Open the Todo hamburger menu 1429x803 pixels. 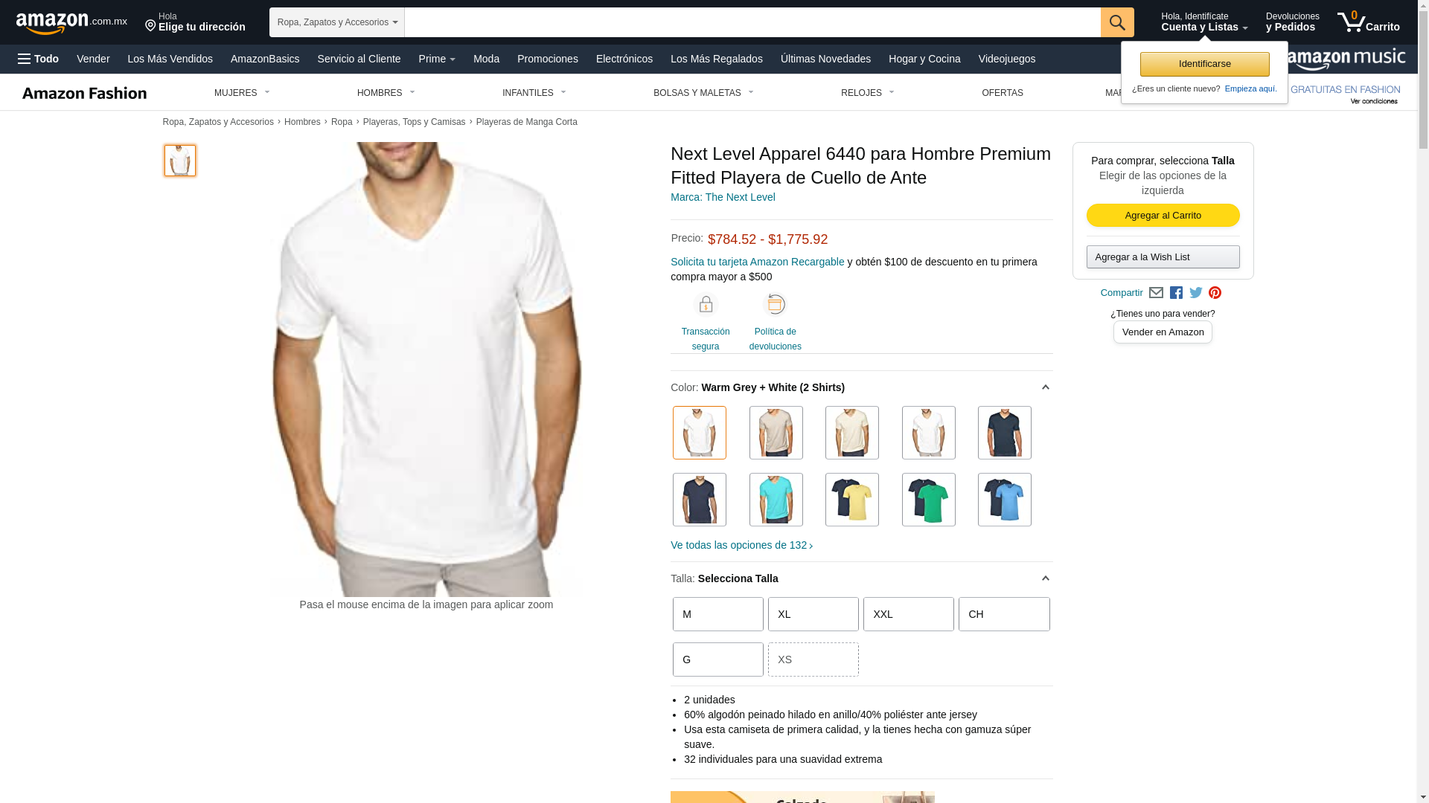38,59
